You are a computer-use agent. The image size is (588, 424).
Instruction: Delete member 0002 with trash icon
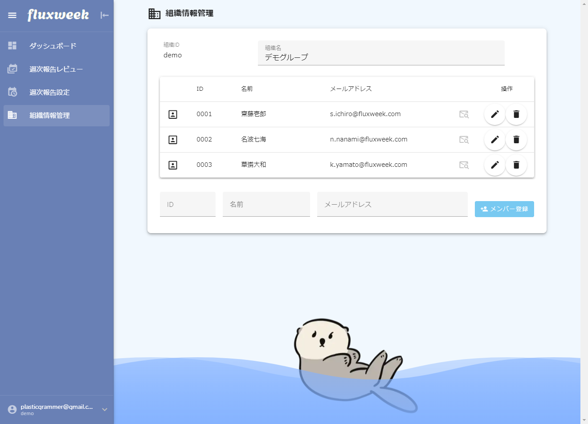516,140
